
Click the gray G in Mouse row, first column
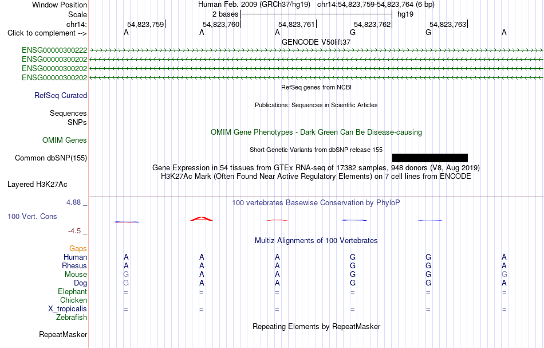click(x=126, y=275)
